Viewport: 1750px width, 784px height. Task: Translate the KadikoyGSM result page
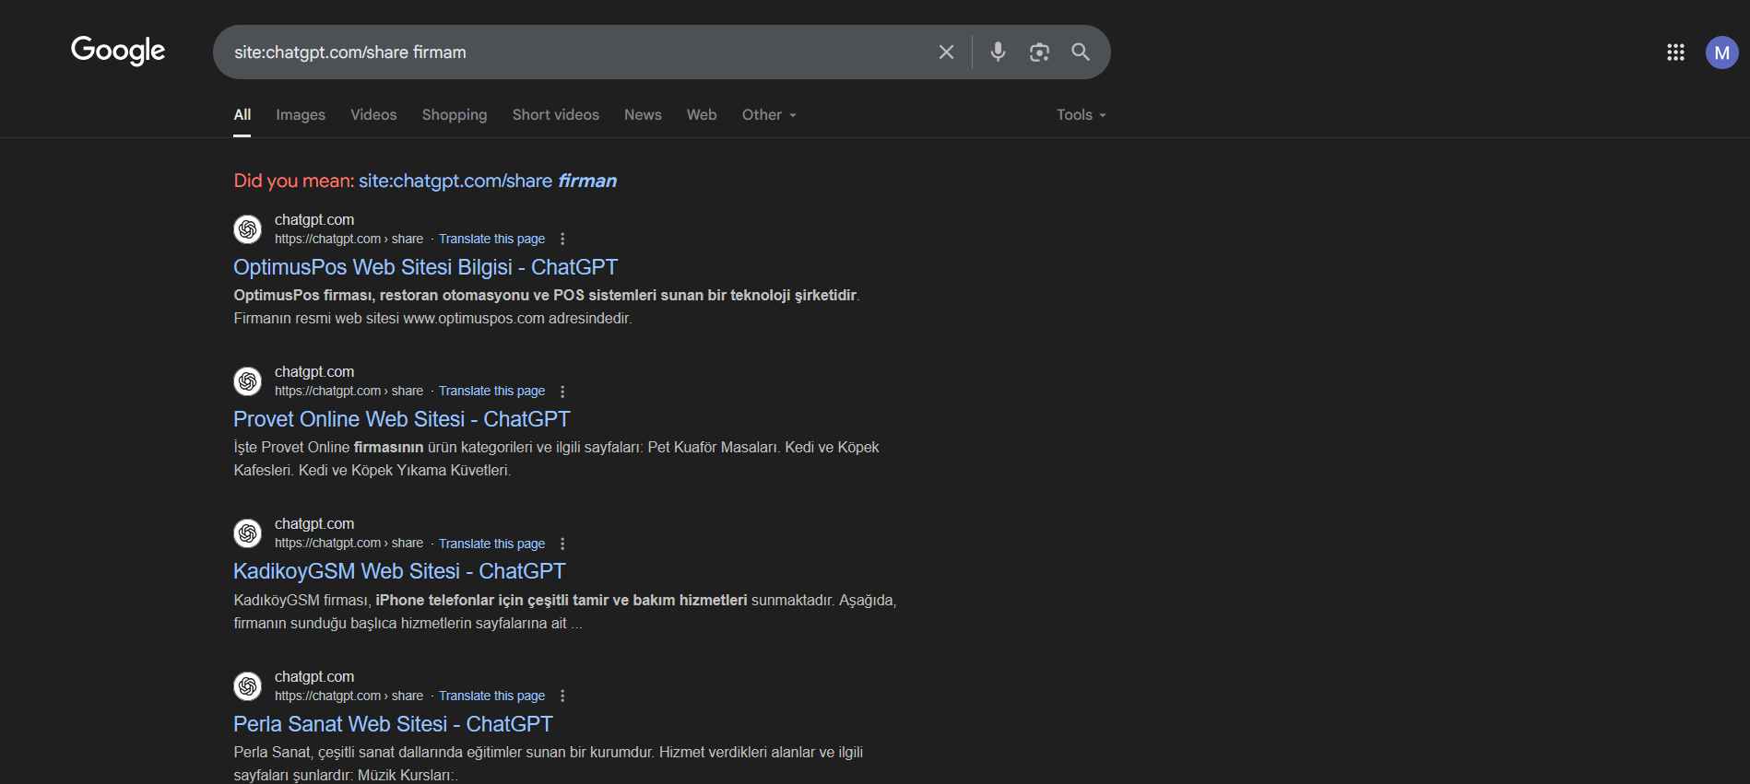click(491, 544)
